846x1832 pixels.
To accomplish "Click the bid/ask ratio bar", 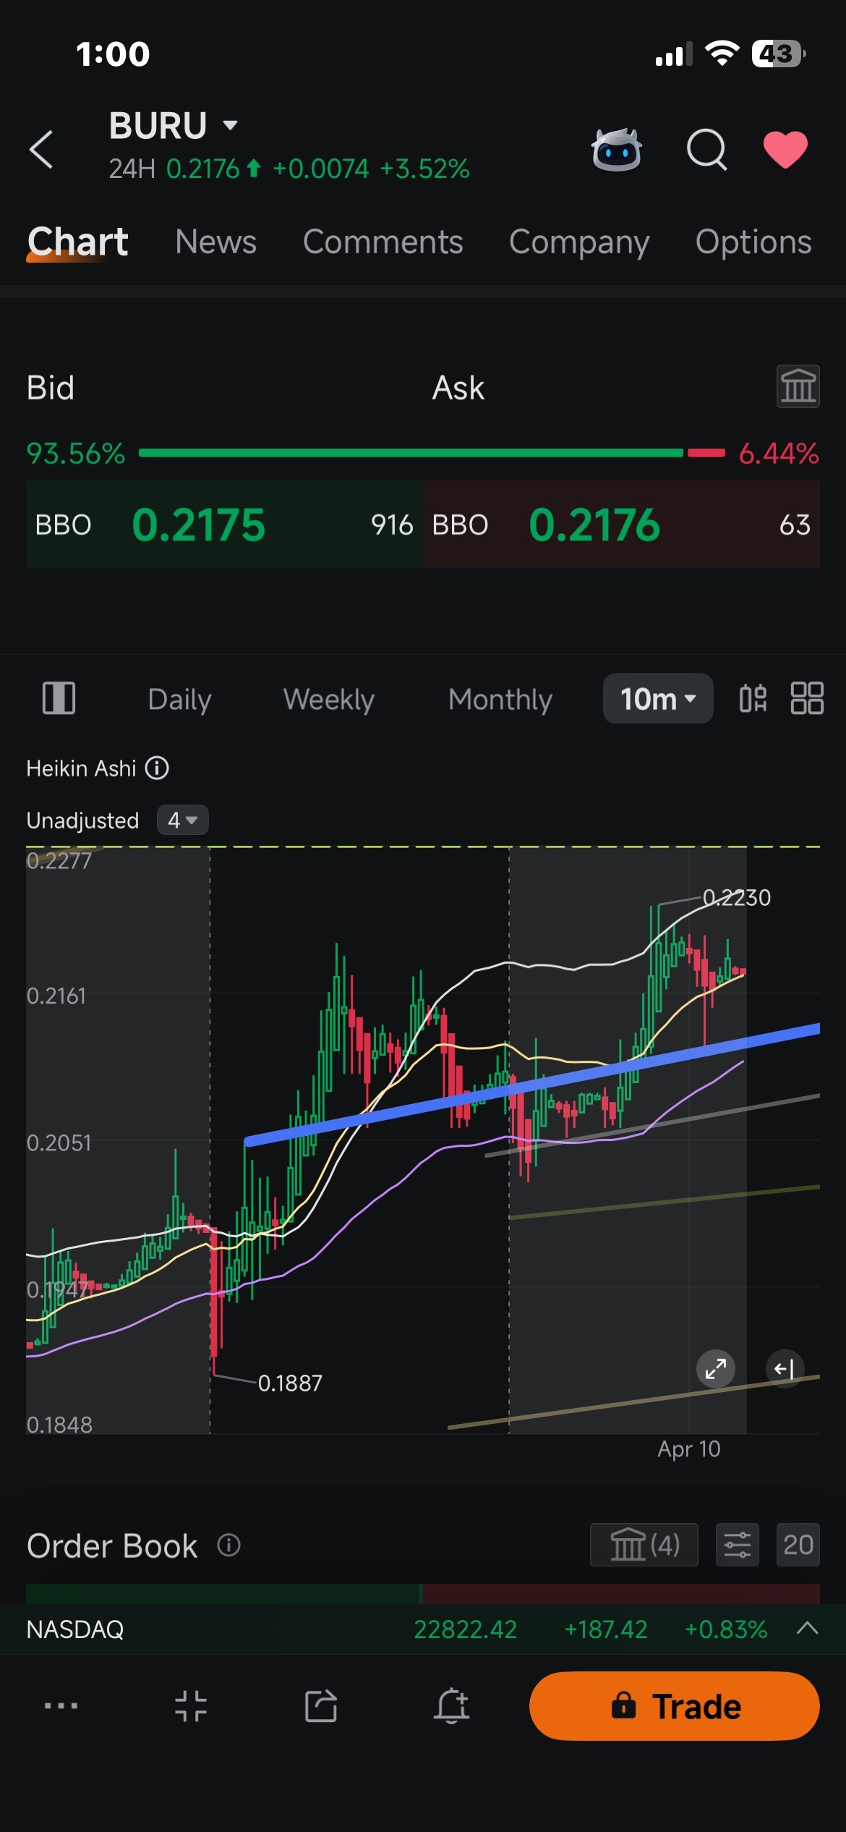I will 432,453.
